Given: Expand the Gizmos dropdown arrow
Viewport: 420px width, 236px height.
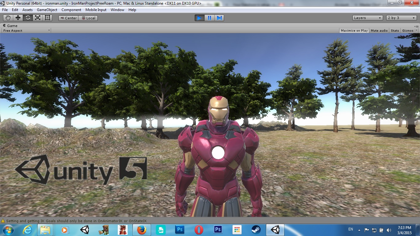Looking at the screenshot, I should point(417,30).
